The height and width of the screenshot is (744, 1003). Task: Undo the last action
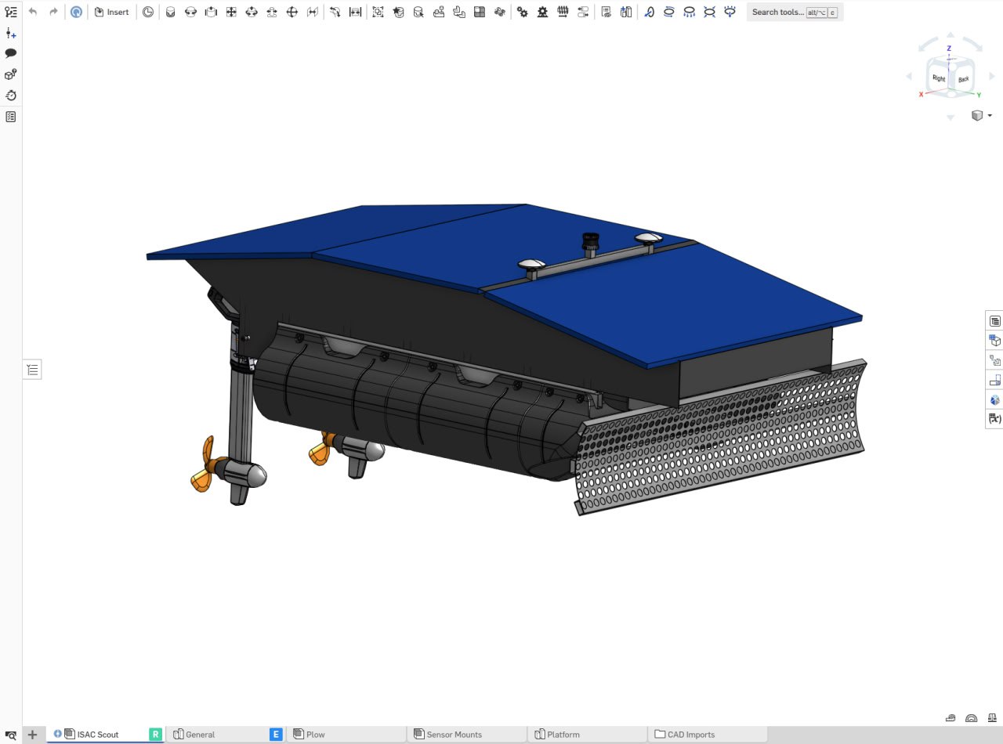33,12
